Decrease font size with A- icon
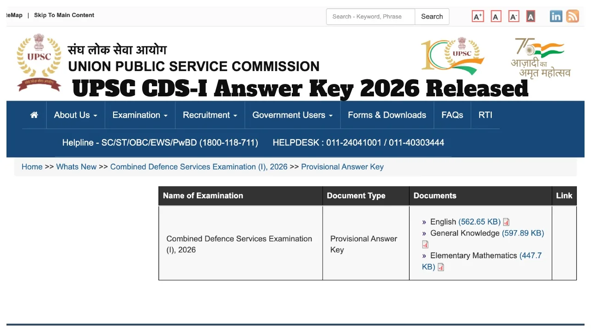The height and width of the screenshot is (332, 591). [513, 17]
